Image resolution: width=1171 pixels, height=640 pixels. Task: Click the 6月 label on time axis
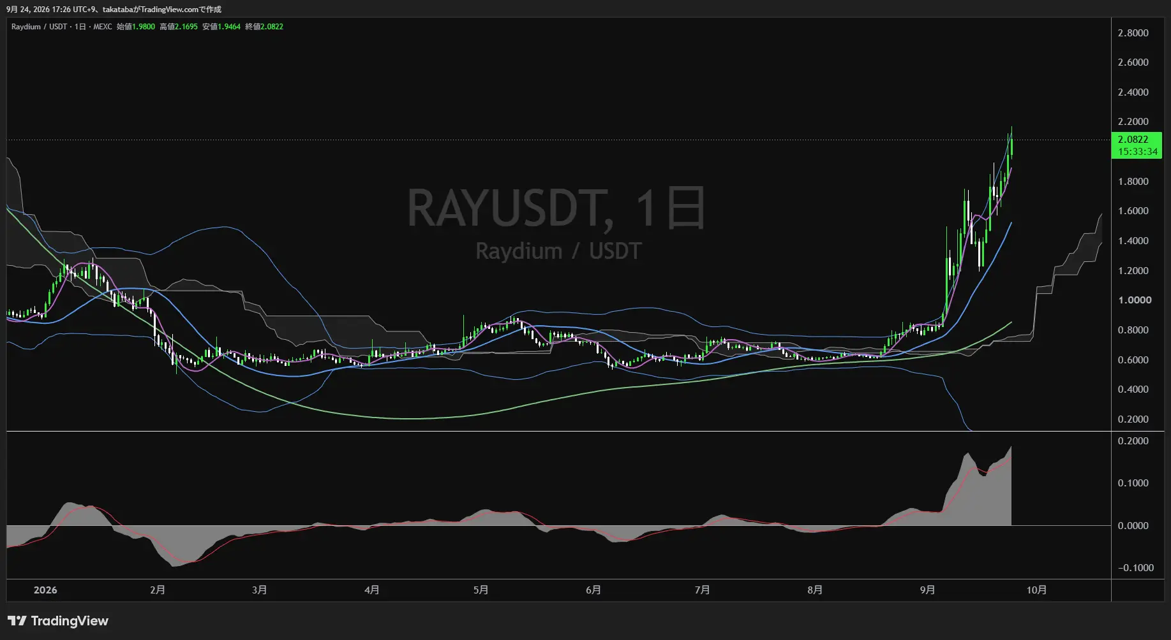(x=593, y=590)
